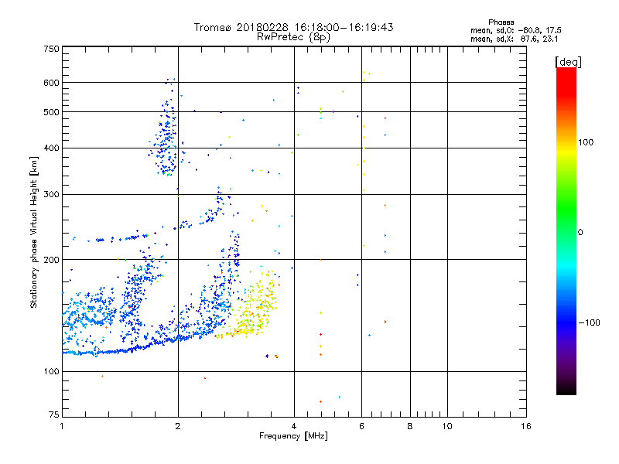Image resolution: width=619 pixels, height=464 pixels.
Task: Click the y-axis tick label "500"
Action: 51,112
